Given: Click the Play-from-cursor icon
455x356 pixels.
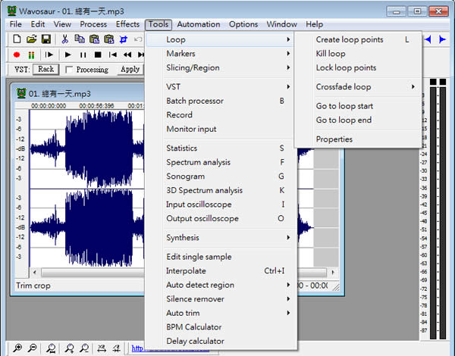Looking at the screenshot, I should (x=49, y=55).
